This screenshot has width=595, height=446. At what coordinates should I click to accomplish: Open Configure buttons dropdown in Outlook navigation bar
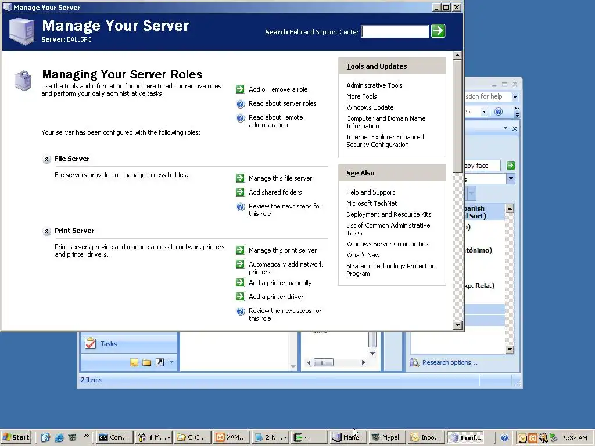[x=171, y=362]
